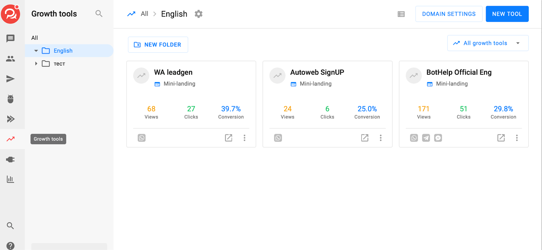Open the bots robot icon in sidebar
This screenshot has width=542, height=250.
[11, 99]
